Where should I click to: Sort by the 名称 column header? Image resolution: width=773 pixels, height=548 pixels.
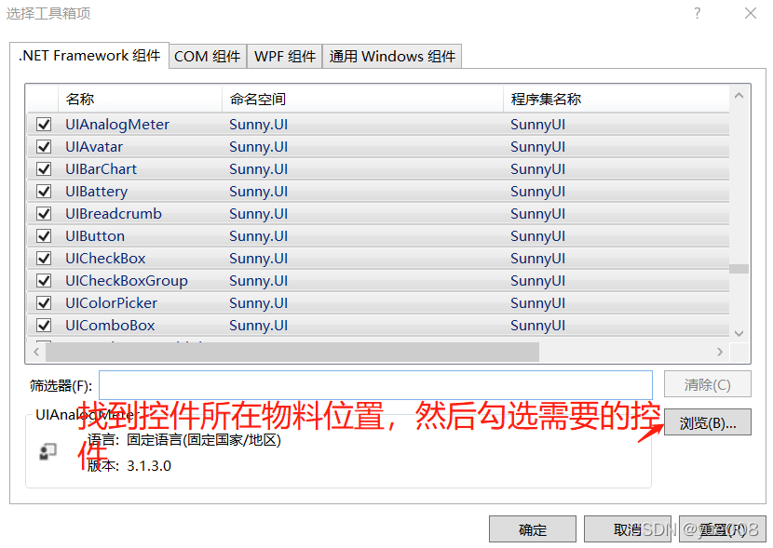(140, 99)
